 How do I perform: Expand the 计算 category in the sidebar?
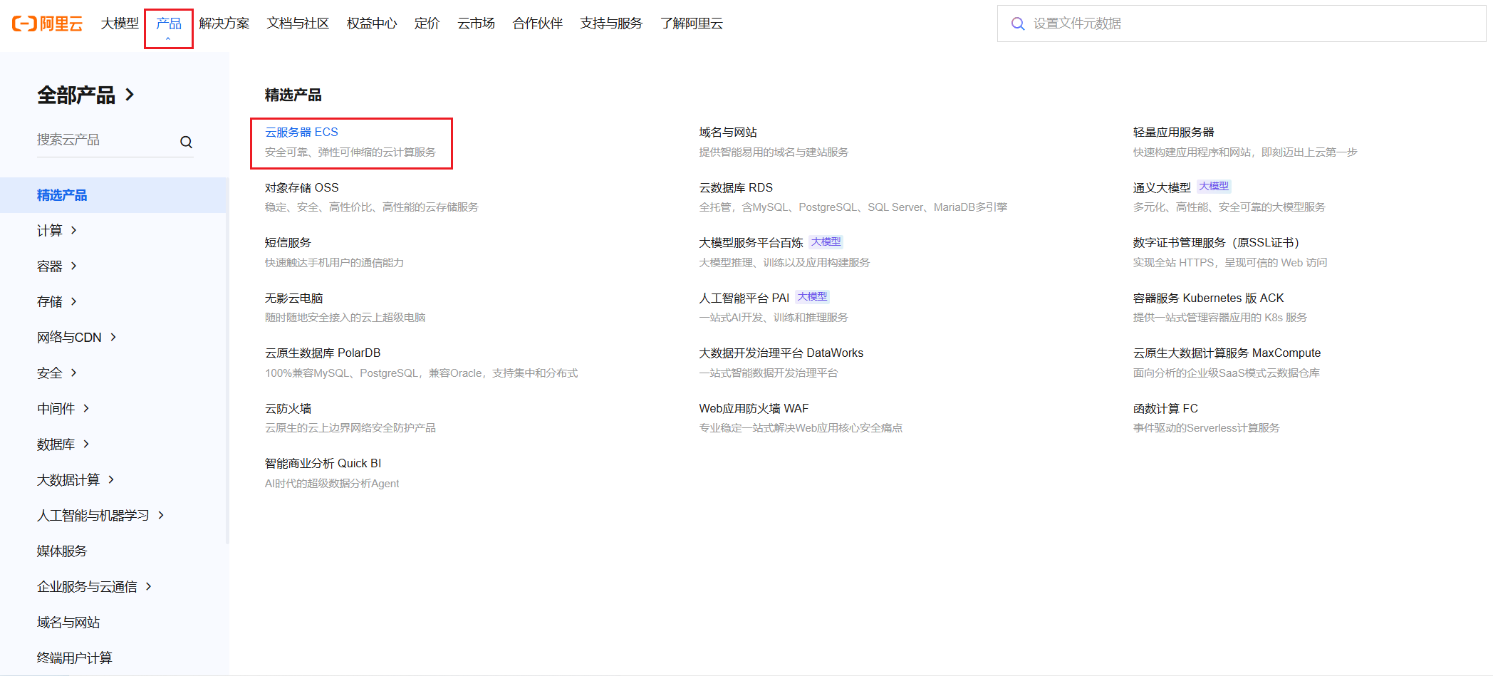tap(56, 230)
